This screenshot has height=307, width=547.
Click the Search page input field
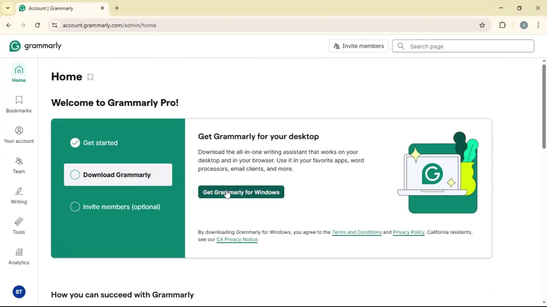pyautogui.click(x=467, y=46)
